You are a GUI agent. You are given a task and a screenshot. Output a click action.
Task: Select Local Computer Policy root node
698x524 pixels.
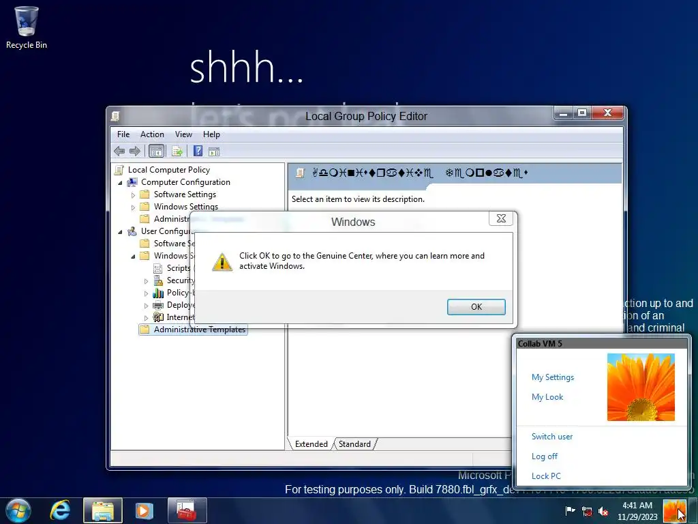169,170
